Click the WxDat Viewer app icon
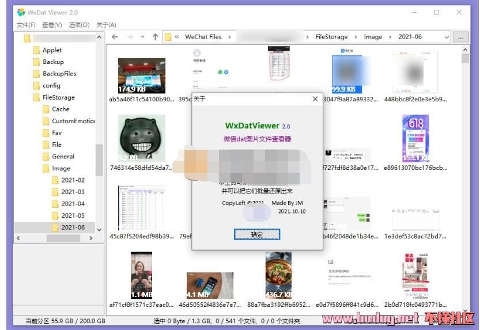Viewport: 480px width, 330px height. tap(21, 12)
